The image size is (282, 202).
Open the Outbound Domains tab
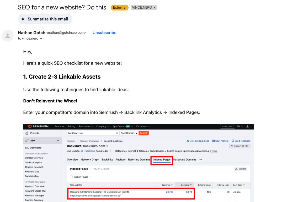[x=185, y=160]
